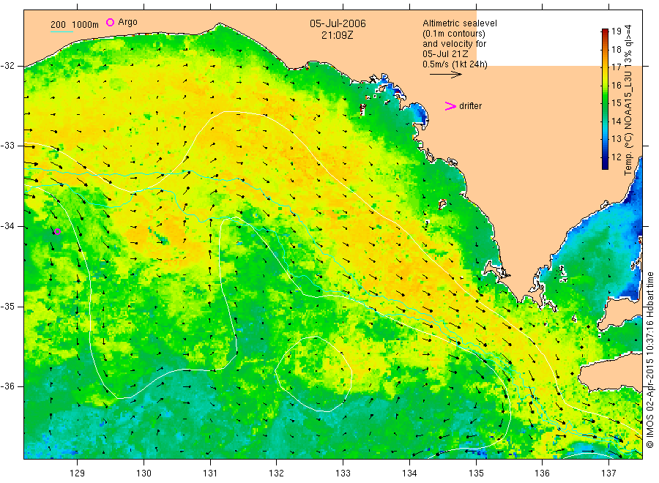
Task: Click the '200 1000m' depth label
Action: pyautogui.click(x=75, y=25)
